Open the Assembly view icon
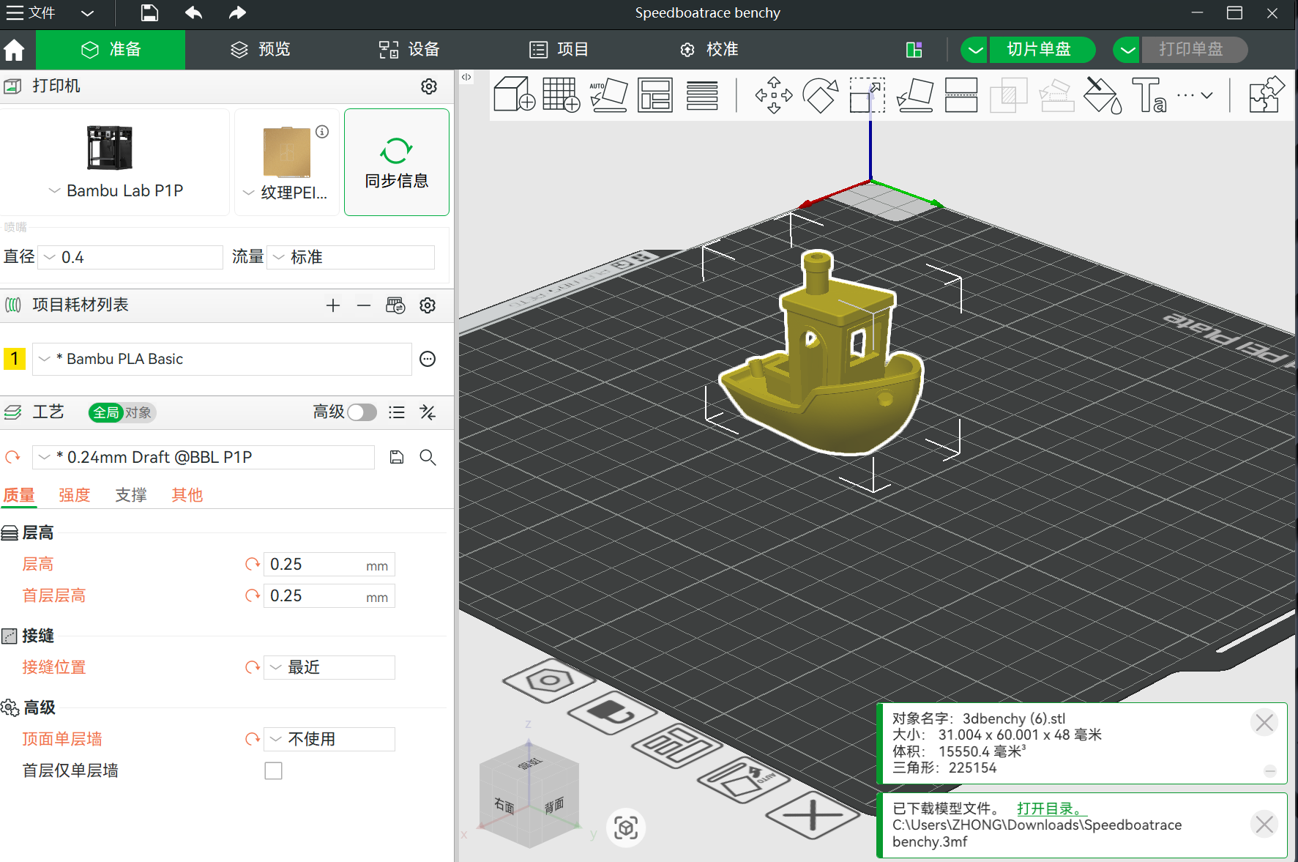Screen dimensions: 1298x862 pyautogui.click(x=1267, y=94)
